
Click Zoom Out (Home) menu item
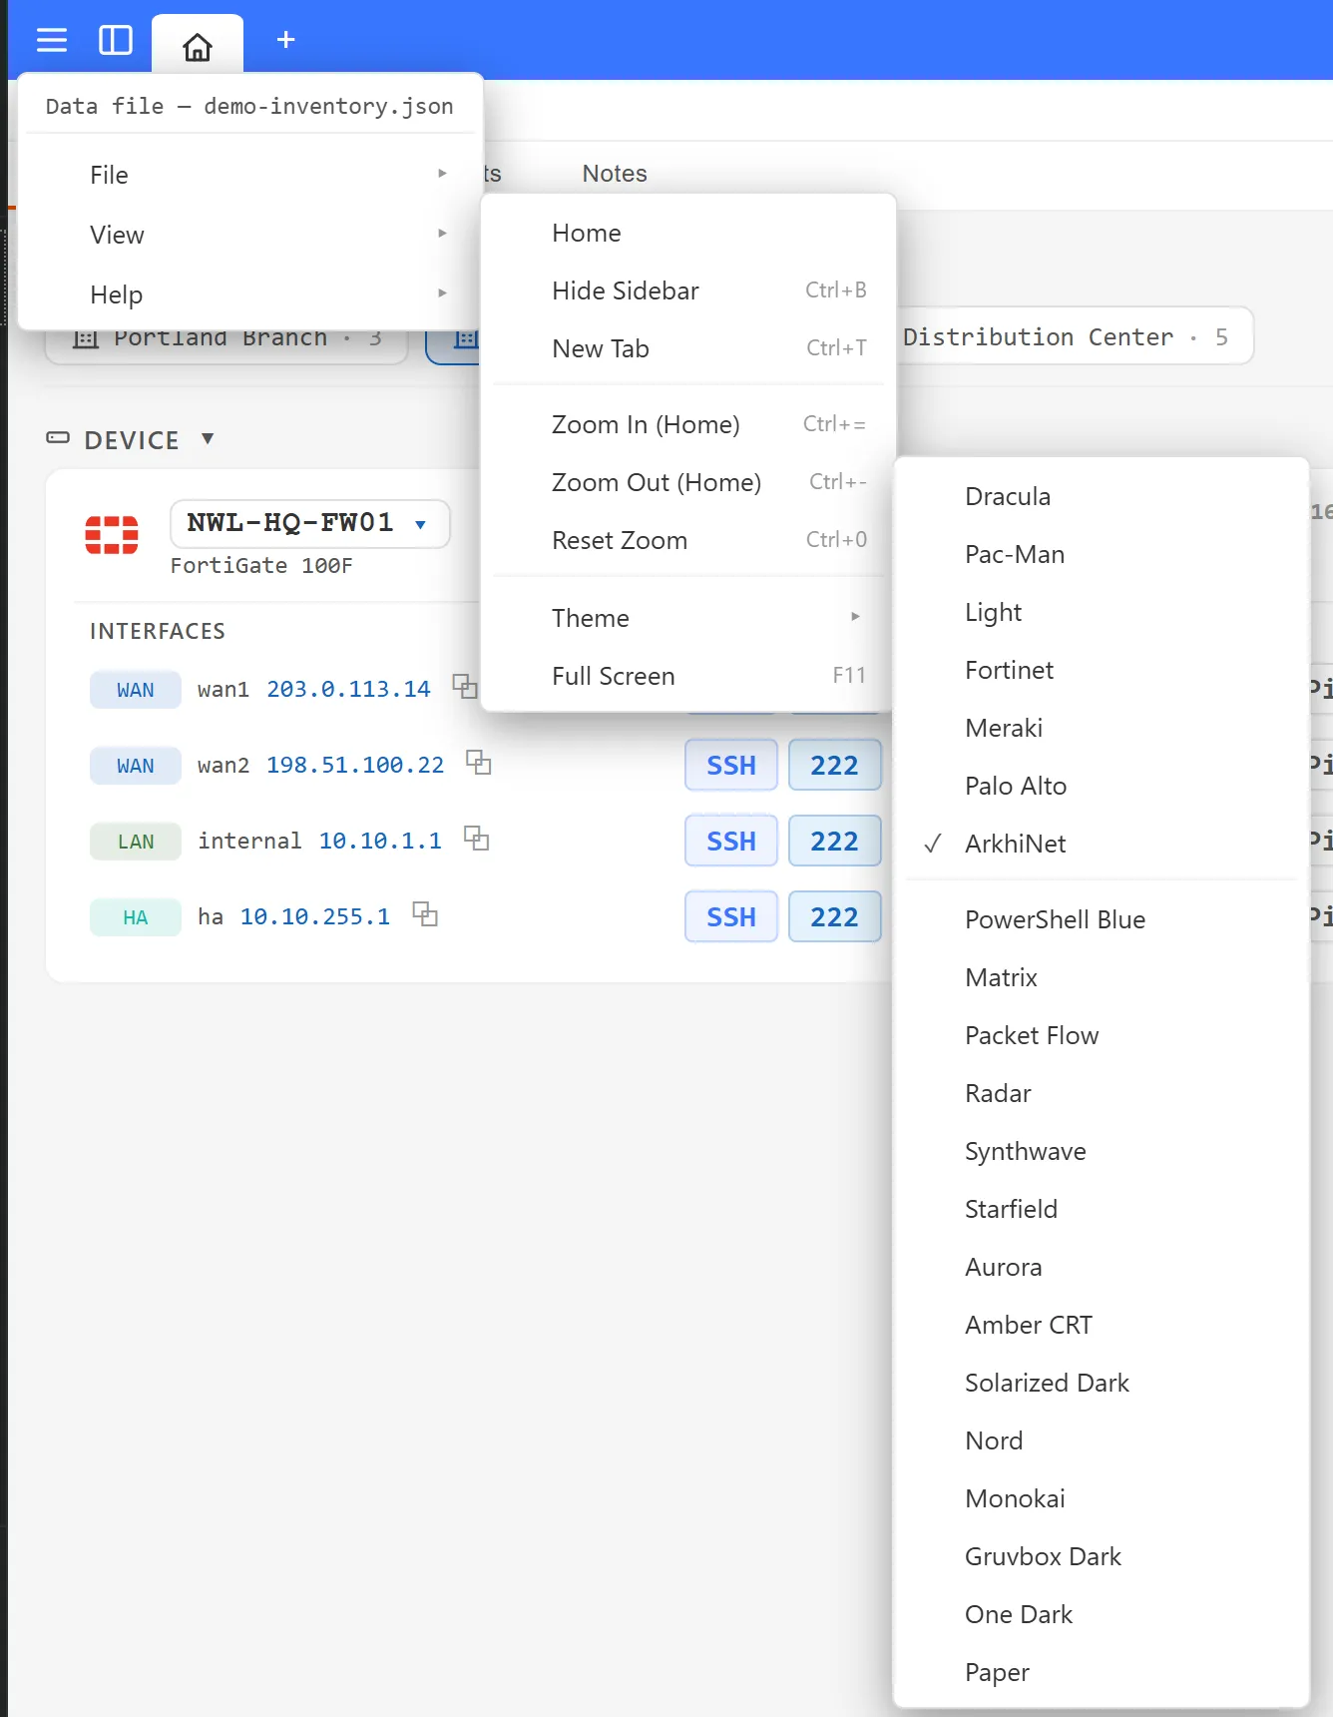click(688, 482)
